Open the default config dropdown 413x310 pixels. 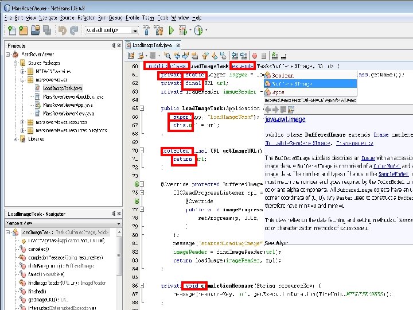tap(135, 30)
